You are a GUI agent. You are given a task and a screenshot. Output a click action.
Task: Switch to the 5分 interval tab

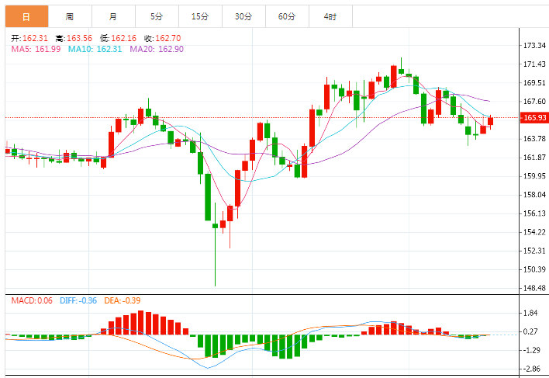click(157, 16)
